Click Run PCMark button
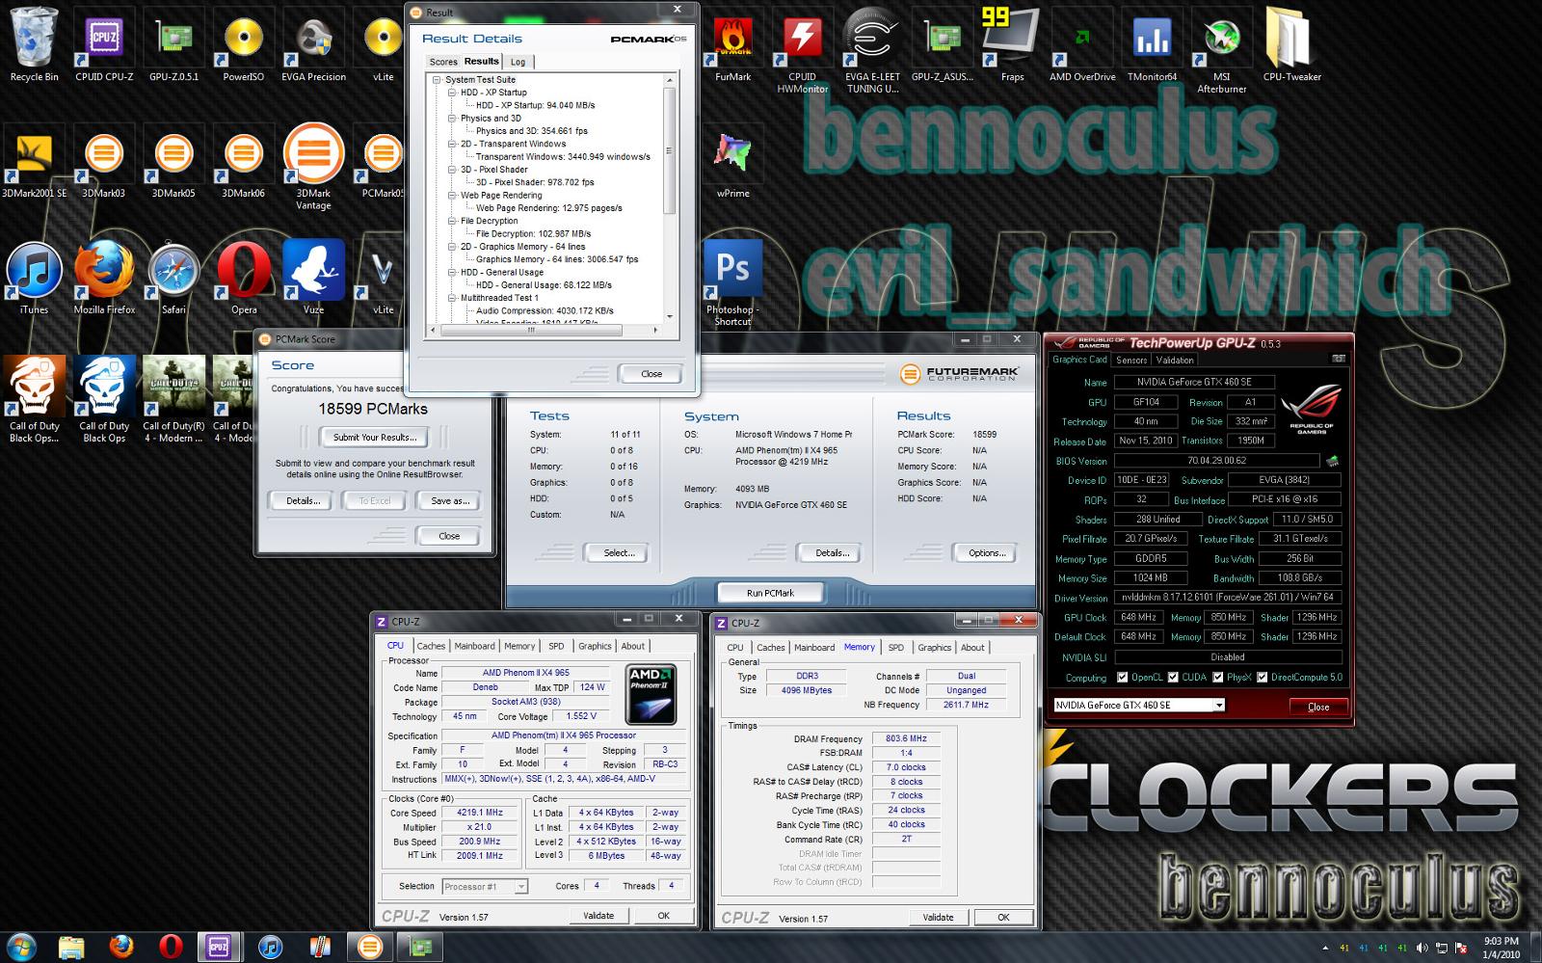Viewport: 1542px width, 963px height. coord(770,593)
